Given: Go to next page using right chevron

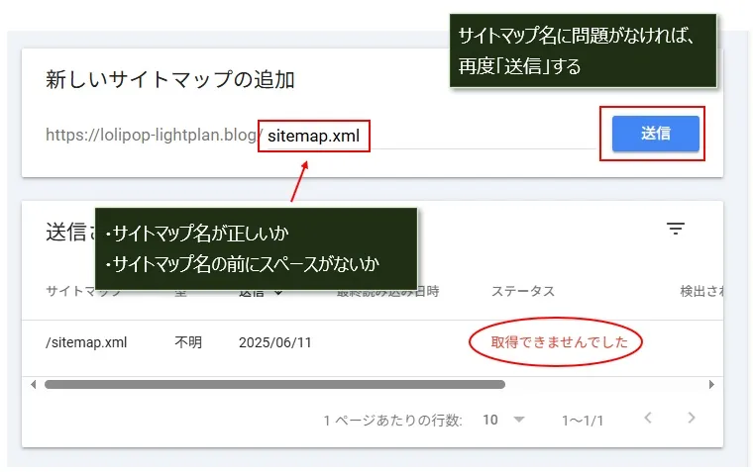Looking at the screenshot, I should click(x=692, y=419).
